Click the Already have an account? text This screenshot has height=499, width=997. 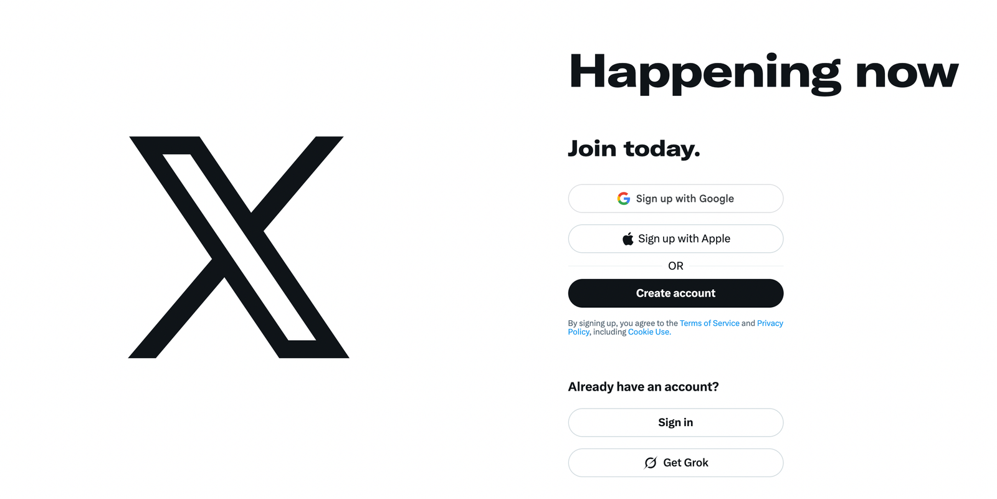(x=643, y=387)
